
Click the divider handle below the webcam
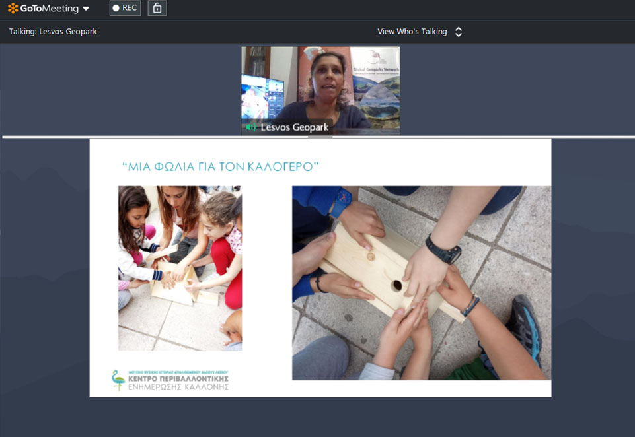coord(320,137)
